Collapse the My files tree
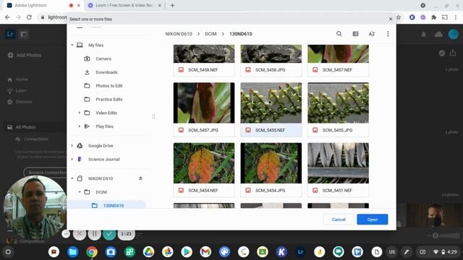The width and height of the screenshot is (463, 260). 72,45
